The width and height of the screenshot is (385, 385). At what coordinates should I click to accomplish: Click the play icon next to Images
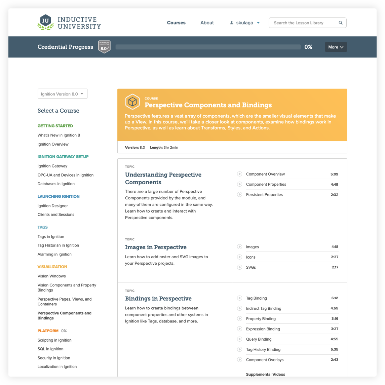coord(239,247)
